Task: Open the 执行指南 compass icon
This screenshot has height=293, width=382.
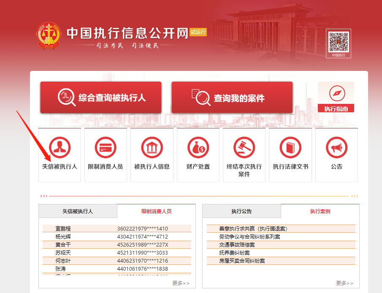Action: 336,93
